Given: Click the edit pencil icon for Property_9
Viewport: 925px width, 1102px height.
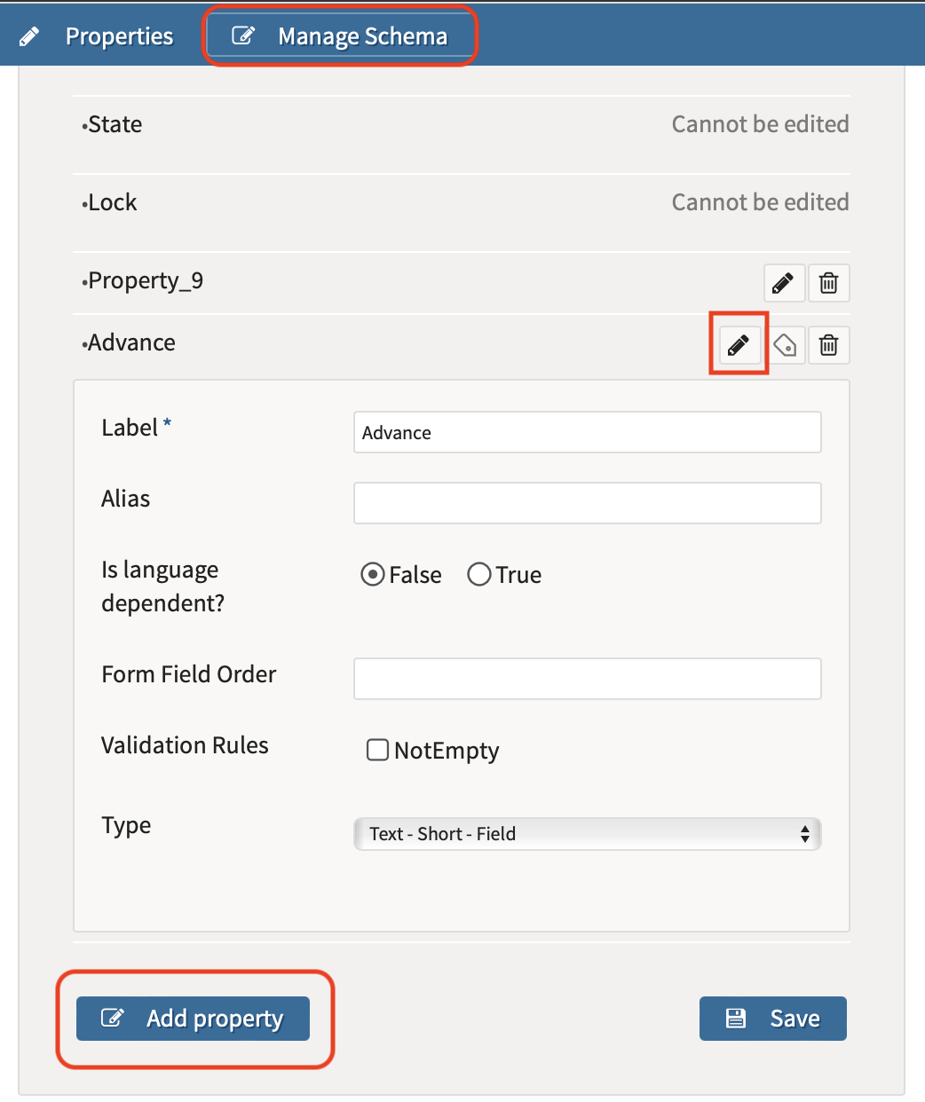Looking at the screenshot, I should [x=783, y=282].
